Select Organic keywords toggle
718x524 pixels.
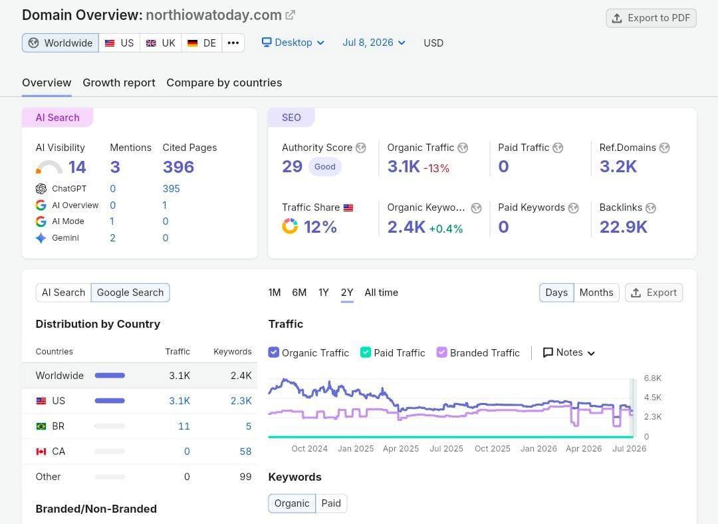[292, 503]
